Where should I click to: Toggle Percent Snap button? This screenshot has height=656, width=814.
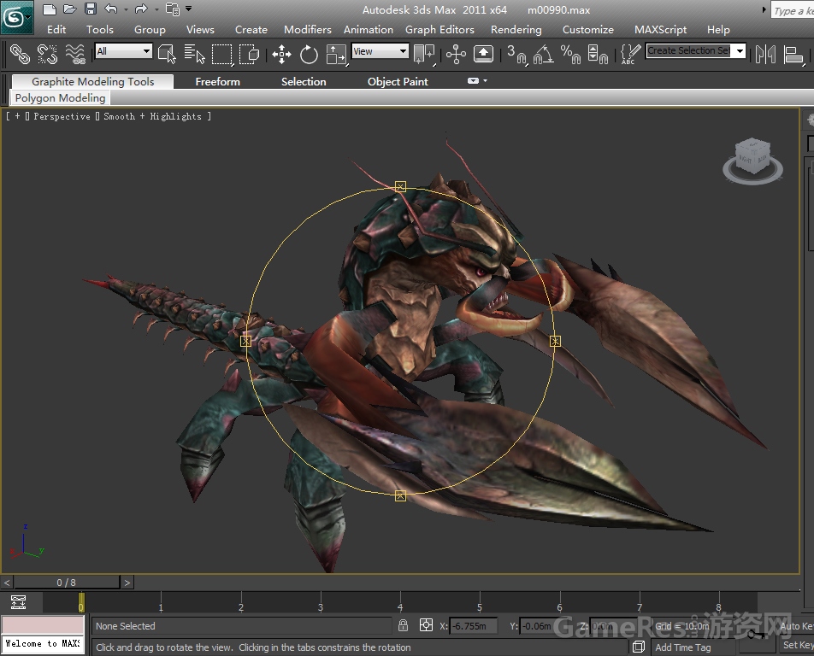[570, 55]
